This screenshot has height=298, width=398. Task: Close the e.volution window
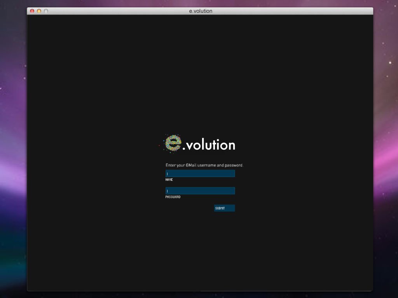coord(32,11)
